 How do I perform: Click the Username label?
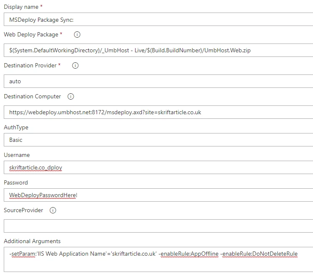point(17,155)
